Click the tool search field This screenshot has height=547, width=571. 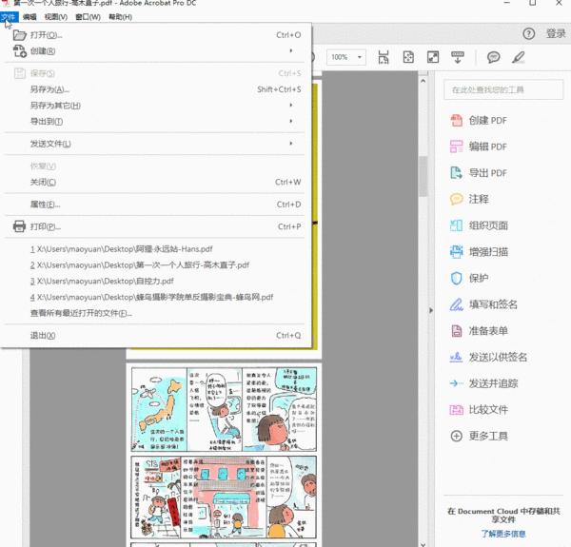[x=503, y=89]
